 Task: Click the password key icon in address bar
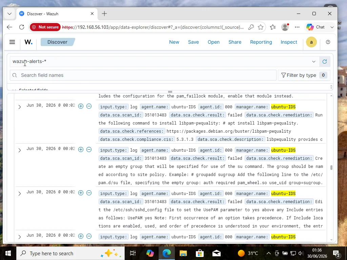(x=251, y=27)
